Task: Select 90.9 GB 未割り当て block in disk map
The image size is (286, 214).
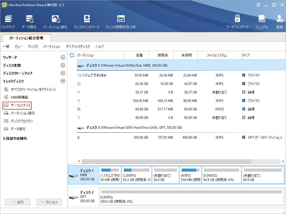Action: (x=263, y=175)
